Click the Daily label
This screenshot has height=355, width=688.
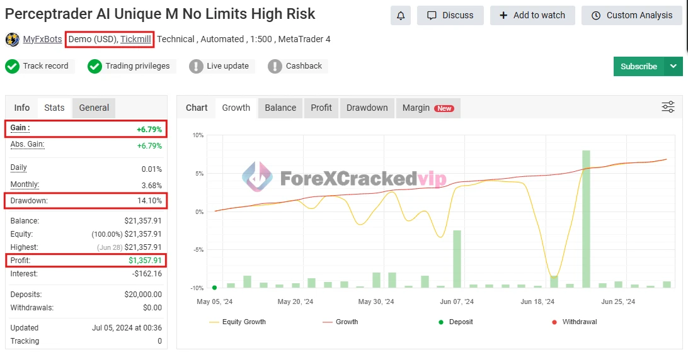18,168
